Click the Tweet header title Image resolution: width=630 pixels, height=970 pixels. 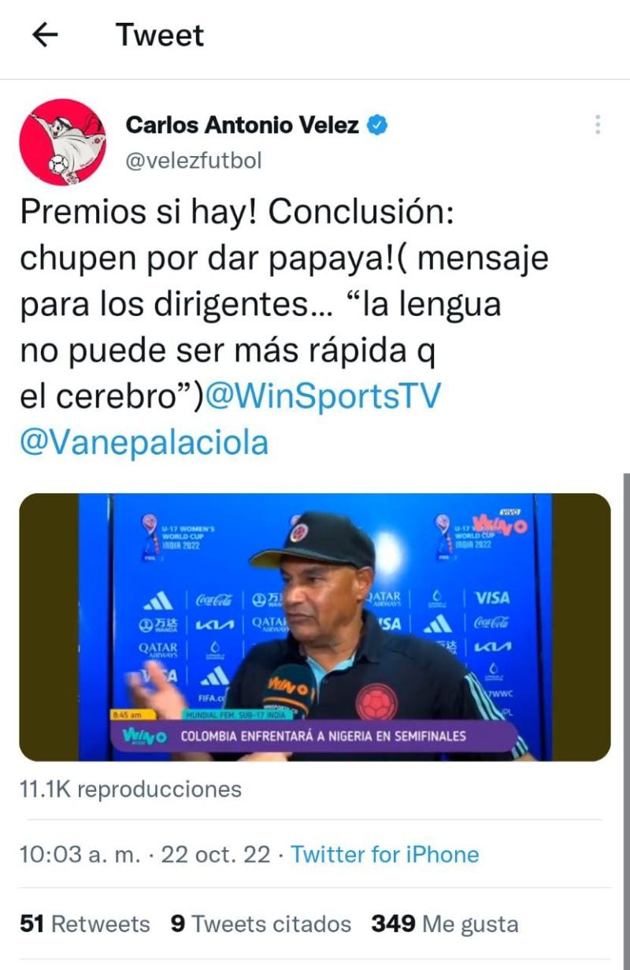tap(160, 35)
